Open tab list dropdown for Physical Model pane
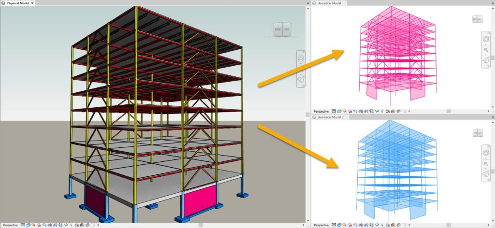 308,3
